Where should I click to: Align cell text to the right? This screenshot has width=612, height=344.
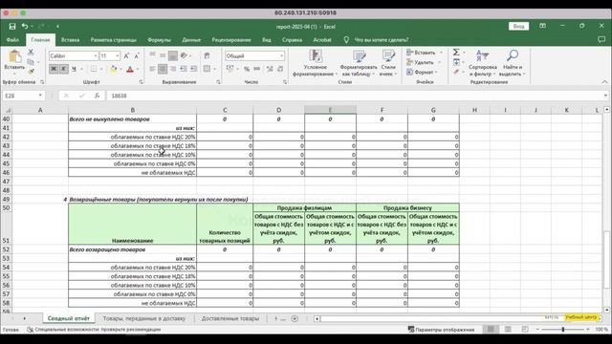click(x=173, y=69)
